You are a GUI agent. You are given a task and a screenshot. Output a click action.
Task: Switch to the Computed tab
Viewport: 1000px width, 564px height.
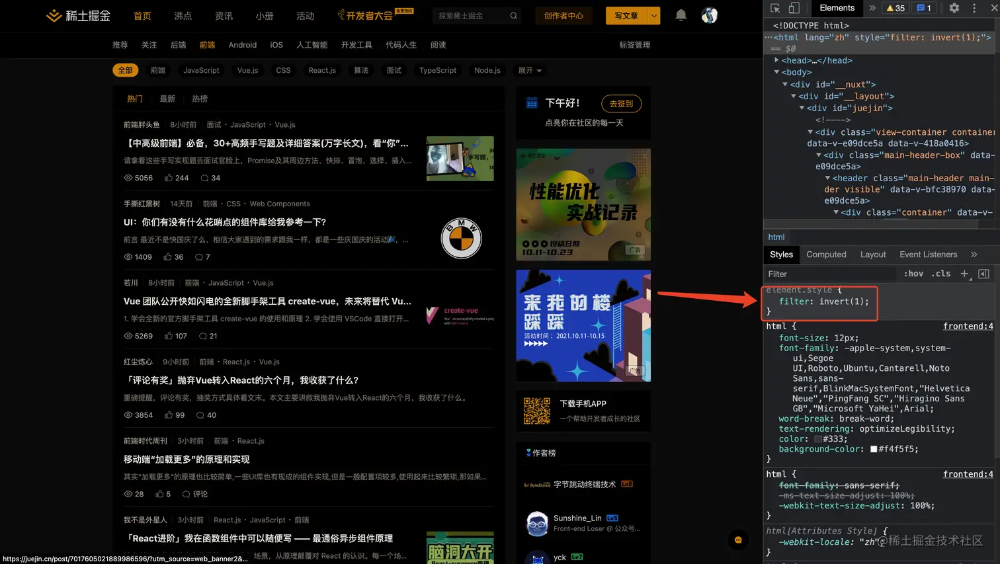[826, 255]
